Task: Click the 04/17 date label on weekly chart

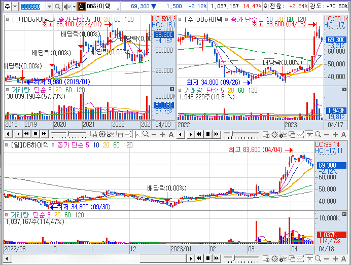Action: tap(335, 125)
